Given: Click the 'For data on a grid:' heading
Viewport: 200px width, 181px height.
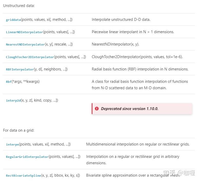Looking at the screenshot, I should [19, 130].
